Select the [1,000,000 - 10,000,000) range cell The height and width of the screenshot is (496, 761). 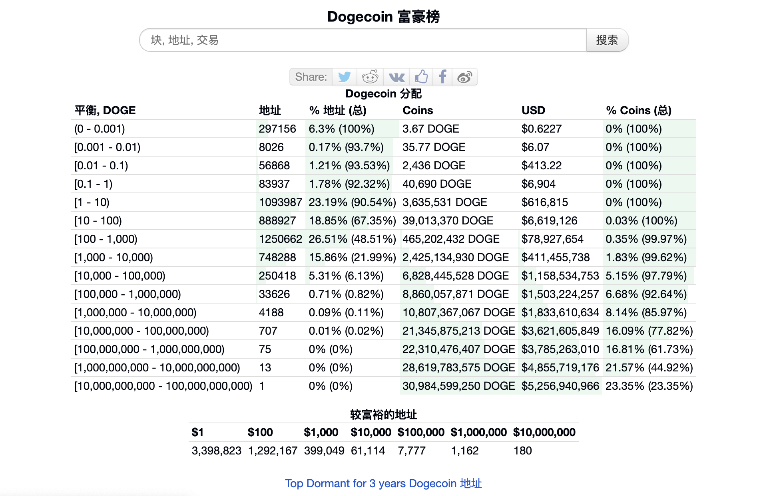(x=135, y=312)
